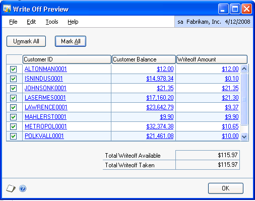Close the Write Off Preview window

[246, 9]
